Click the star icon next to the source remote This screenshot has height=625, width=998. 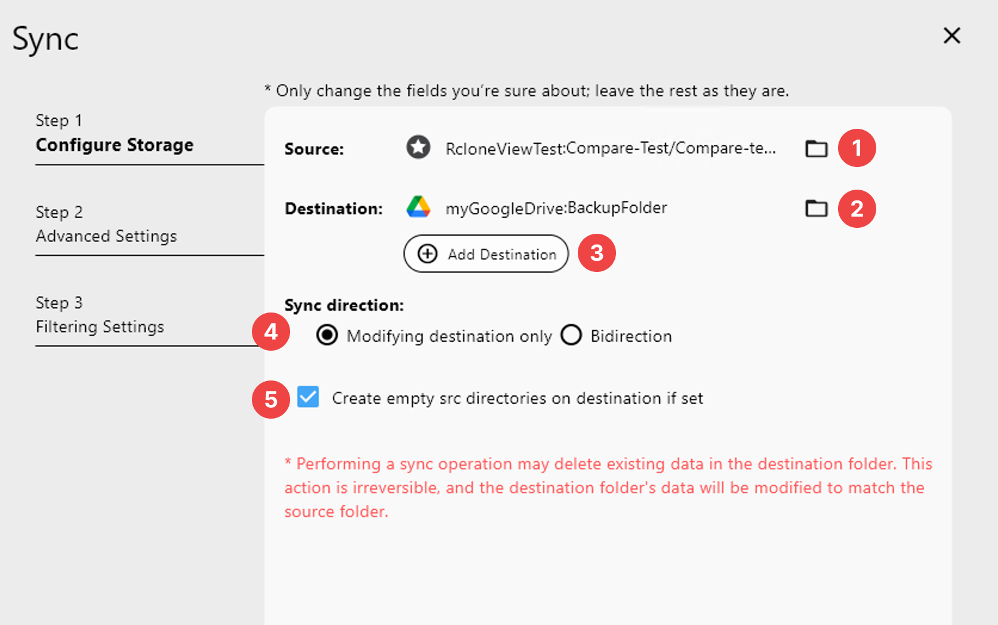coord(418,148)
